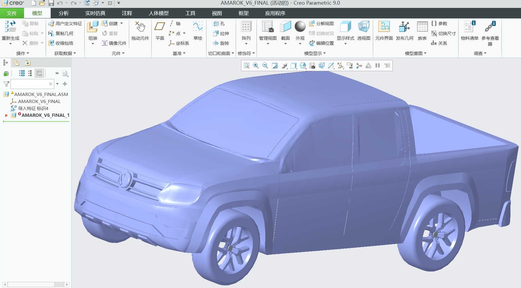Switch to the Annotate (注释) tab
This screenshot has width=521, height=288.
[127, 13]
